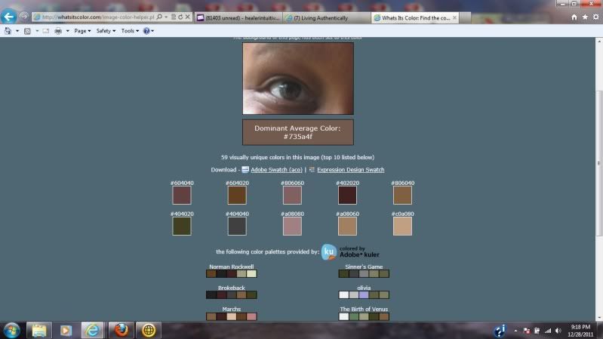Select the #a08060 color swatch
This screenshot has height=339, width=603.
pyautogui.click(x=347, y=227)
